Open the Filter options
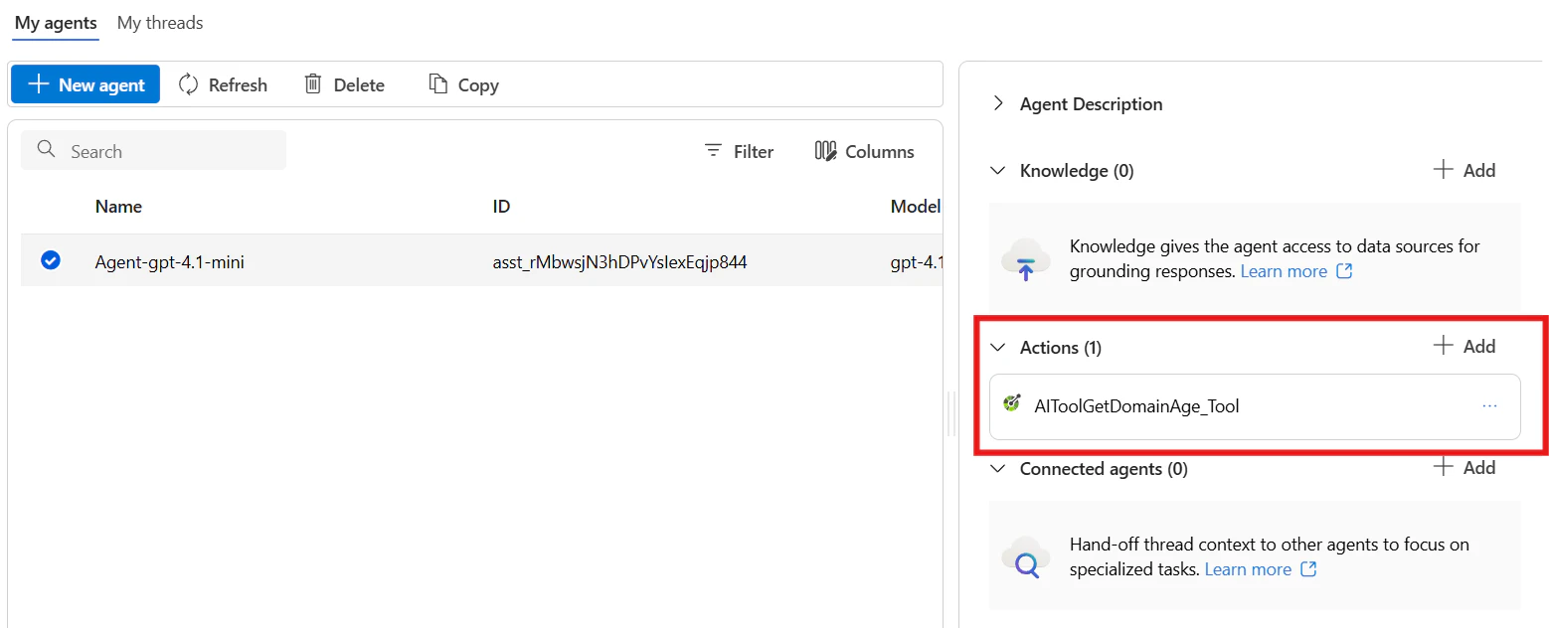Viewport: 1549px width, 628px height. pos(739,151)
